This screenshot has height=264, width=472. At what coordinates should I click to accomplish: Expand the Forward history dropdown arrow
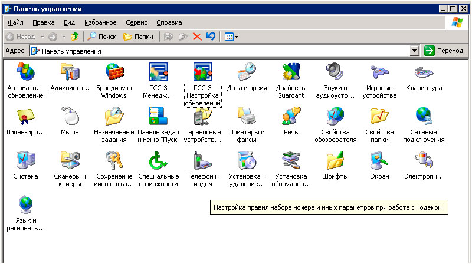64,37
